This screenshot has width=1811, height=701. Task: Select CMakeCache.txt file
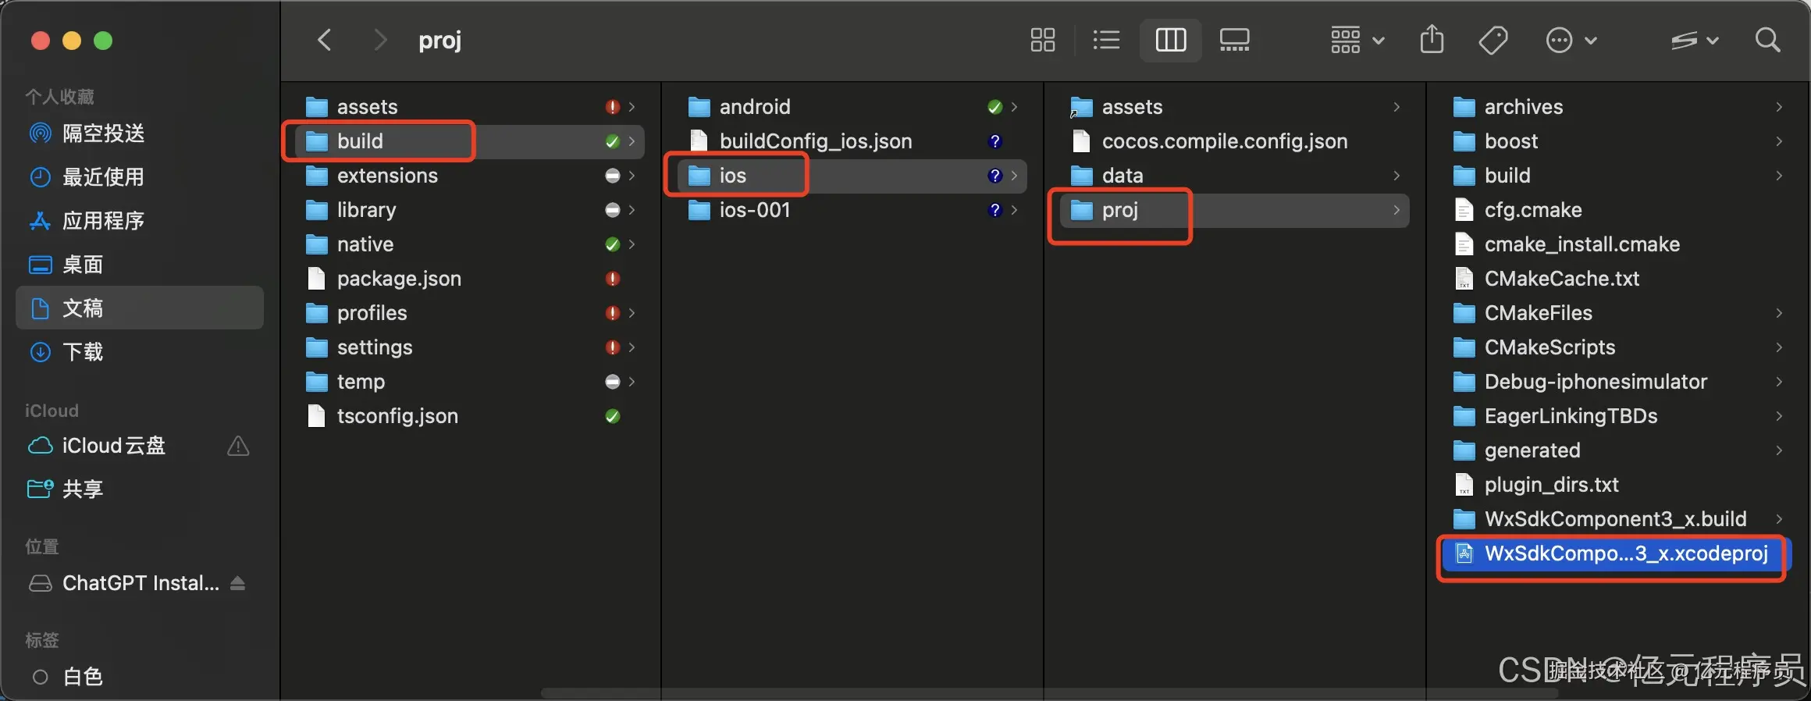tap(1617, 279)
